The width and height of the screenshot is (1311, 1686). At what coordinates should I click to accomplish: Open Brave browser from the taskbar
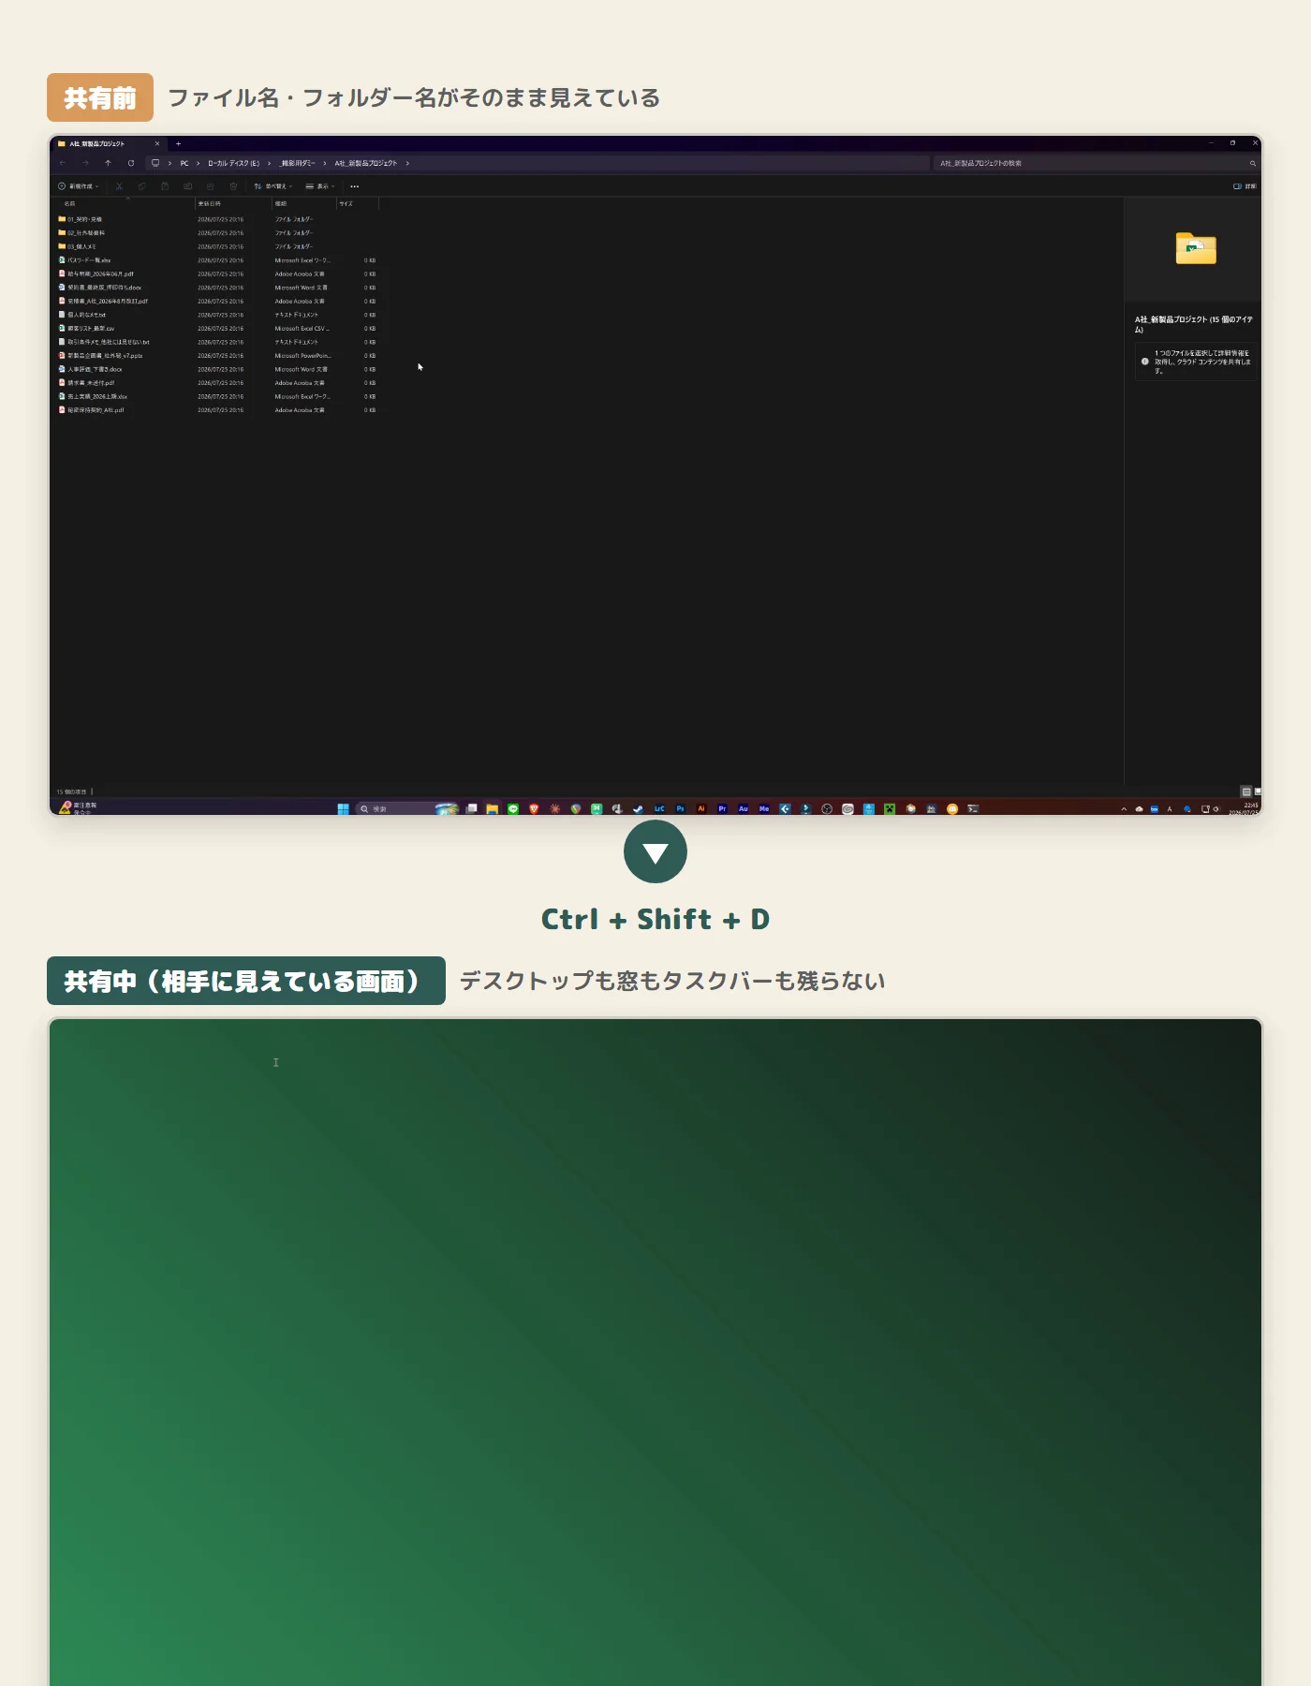coord(534,809)
